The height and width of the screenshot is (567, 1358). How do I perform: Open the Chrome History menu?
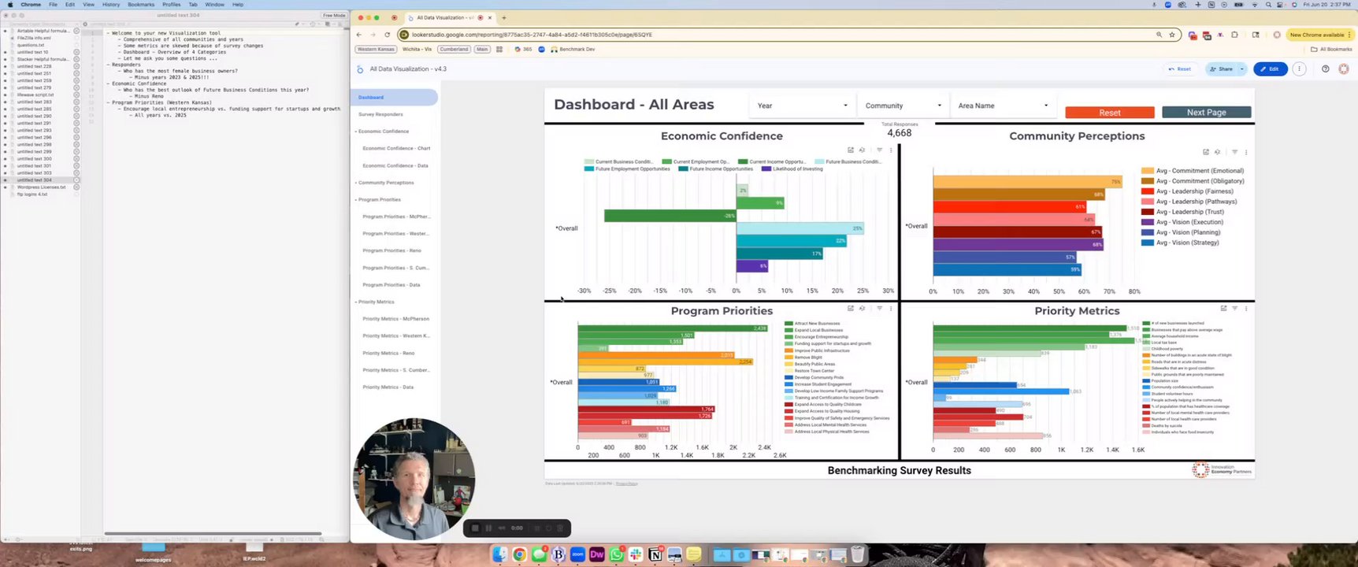pos(111,5)
